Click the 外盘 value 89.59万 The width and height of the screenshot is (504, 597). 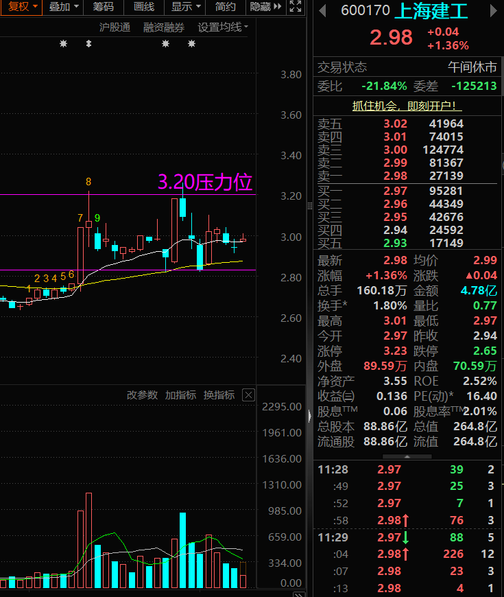[x=385, y=366]
